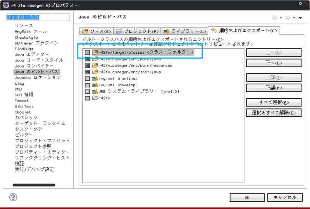The image size is (310, 209).
Task: Click the 下部(M) button
Action: pyautogui.click(x=274, y=88)
